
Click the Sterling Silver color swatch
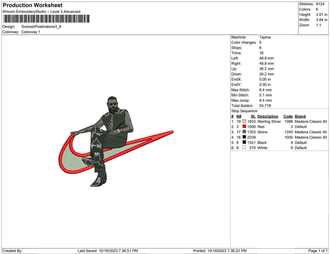pyautogui.click(x=244, y=121)
